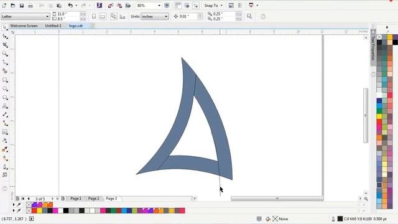Click the nudge distance field 0.01
398x224 pixels.
[188, 16]
